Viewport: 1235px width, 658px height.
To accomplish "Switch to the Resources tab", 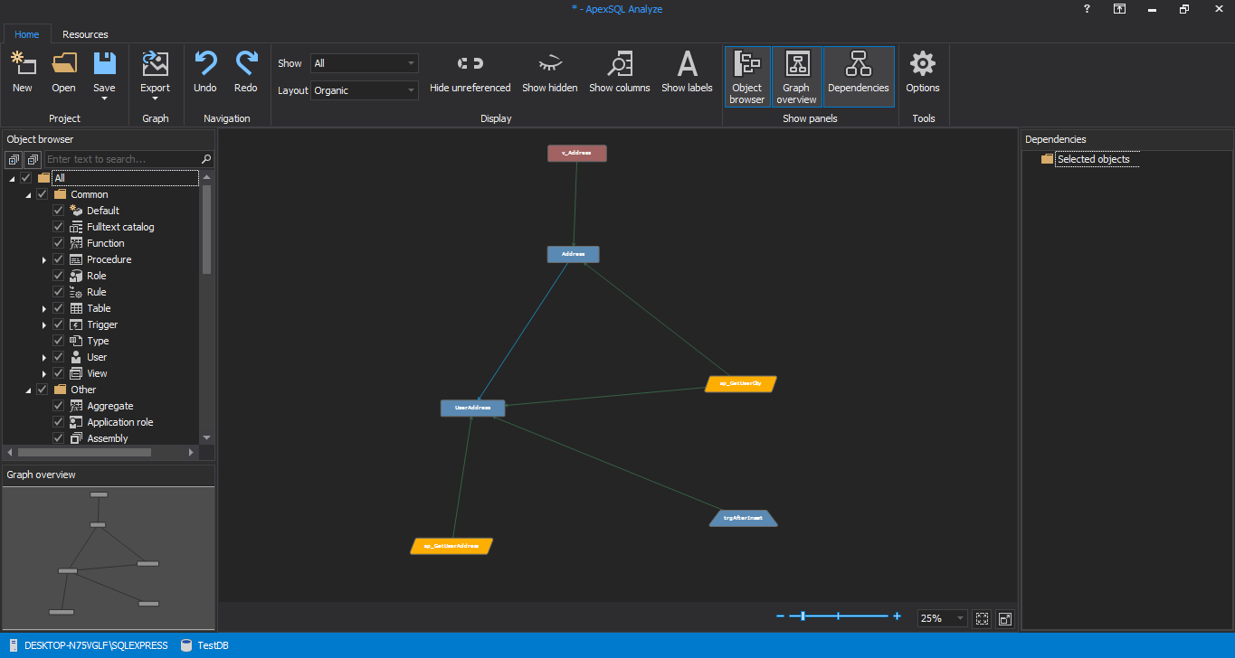I will coord(85,34).
